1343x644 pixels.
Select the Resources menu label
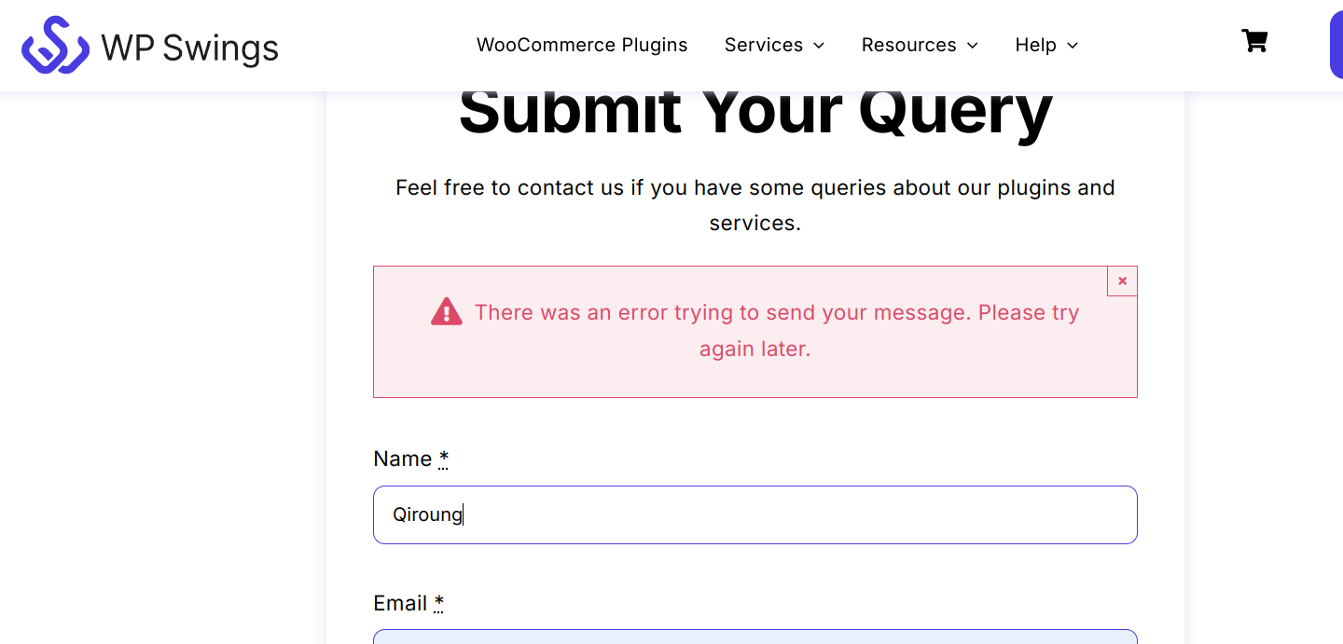coord(909,45)
